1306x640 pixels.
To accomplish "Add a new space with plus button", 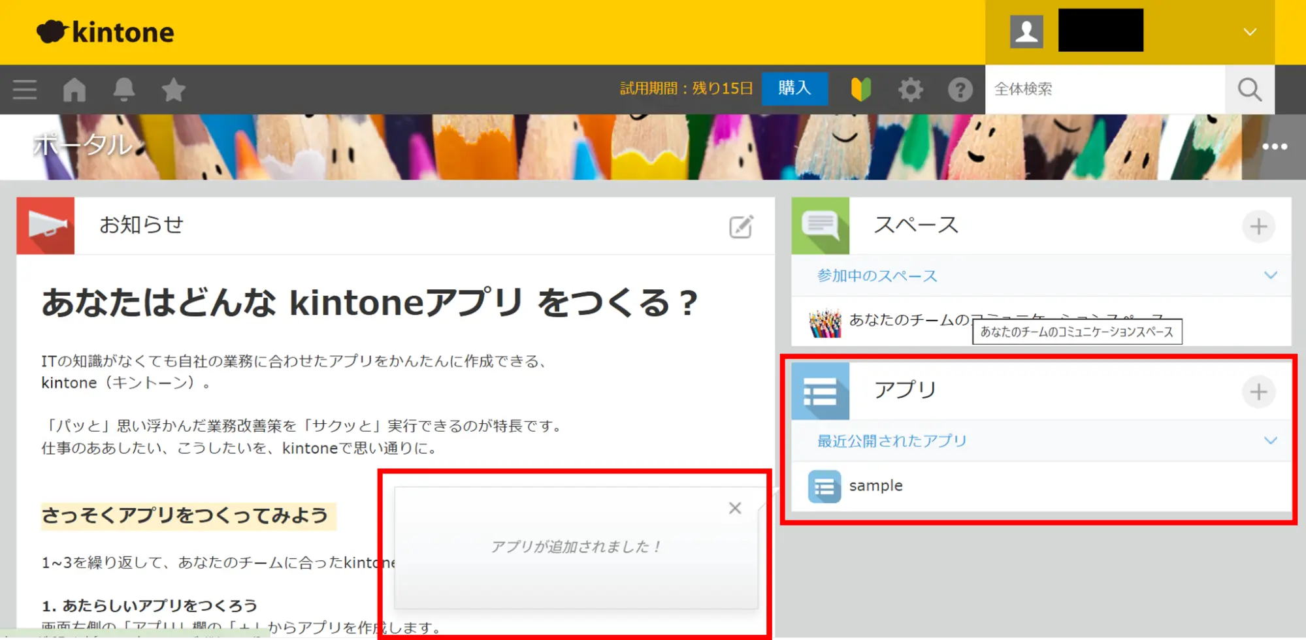I will (x=1258, y=227).
